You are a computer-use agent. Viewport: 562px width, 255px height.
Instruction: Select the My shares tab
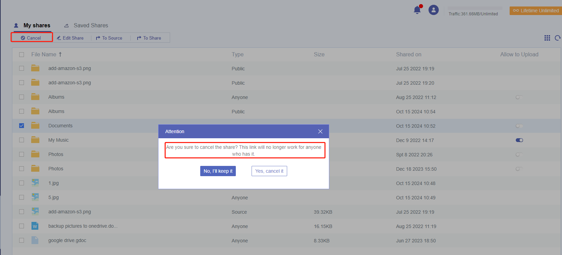(37, 26)
